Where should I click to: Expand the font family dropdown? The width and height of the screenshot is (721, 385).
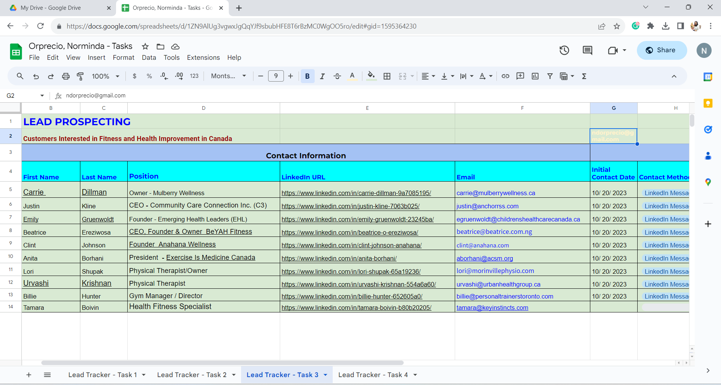[228, 76]
